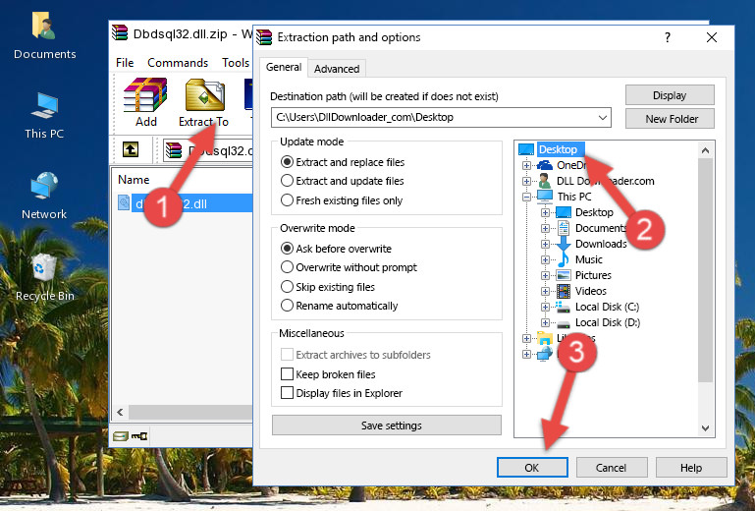The width and height of the screenshot is (755, 511).
Task: Collapse the This PC tree node
Action: pyautogui.click(x=526, y=197)
